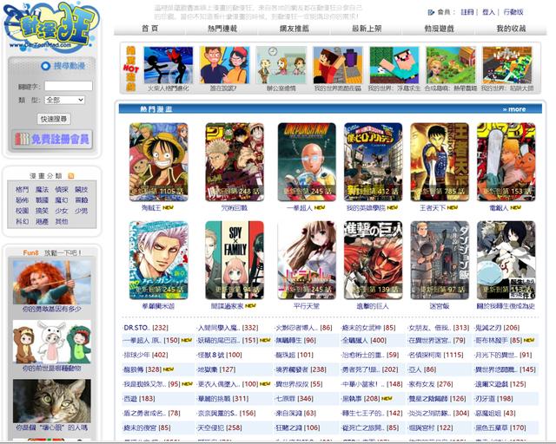
Task: Click the 間諜過家家 title link
Action: pos(227,306)
